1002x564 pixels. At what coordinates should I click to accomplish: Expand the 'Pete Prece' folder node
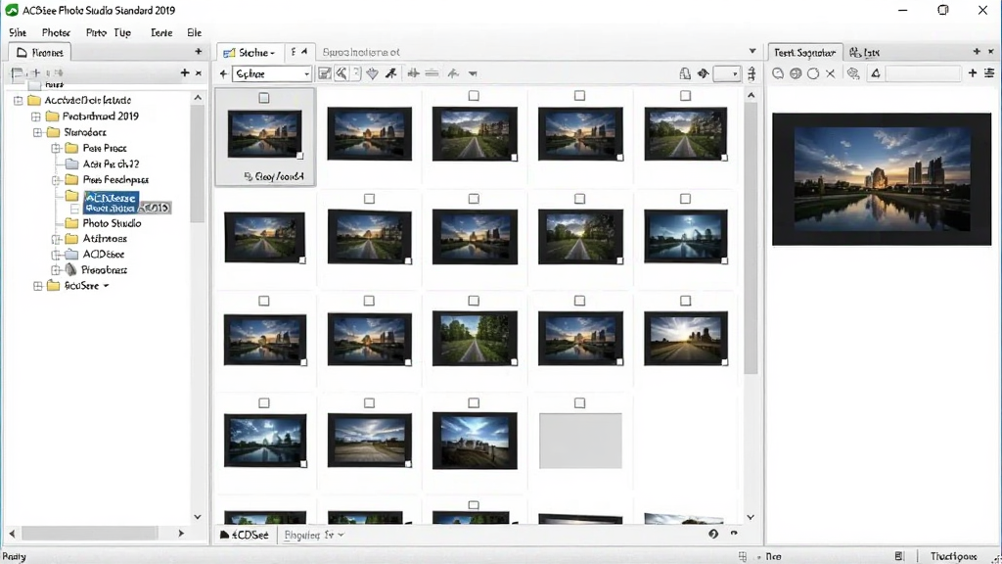pyautogui.click(x=56, y=149)
